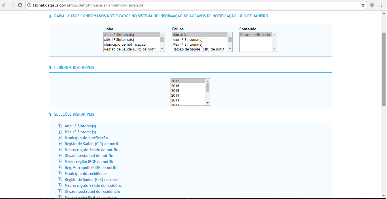Image resolution: width=387 pixels, height=199 pixels.
Task: Click the site information icon in address bar
Action: [x=29, y=5]
